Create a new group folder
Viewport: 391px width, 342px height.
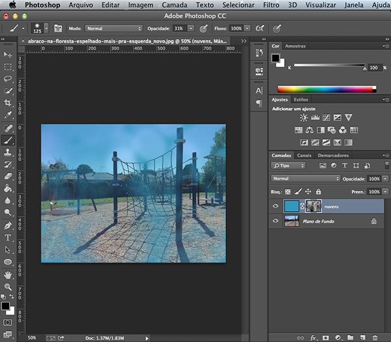[351, 337]
